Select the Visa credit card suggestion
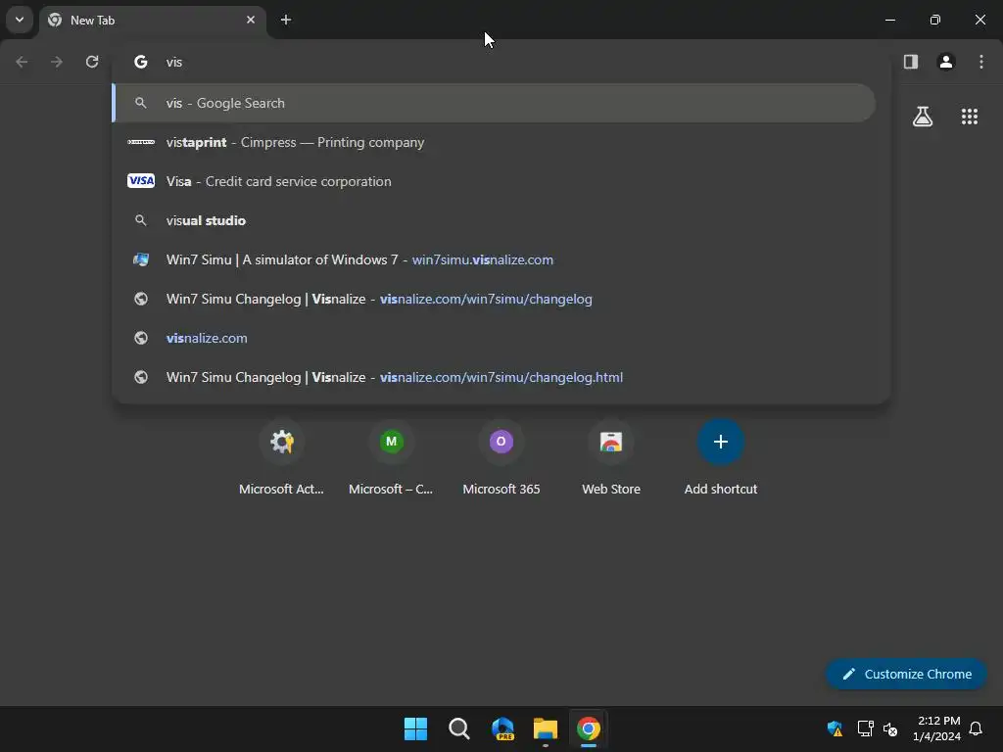 (494, 181)
